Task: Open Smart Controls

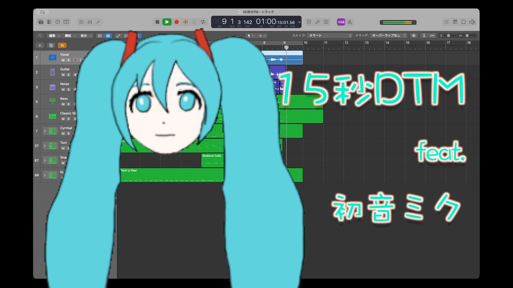Action: tap(81, 22)
